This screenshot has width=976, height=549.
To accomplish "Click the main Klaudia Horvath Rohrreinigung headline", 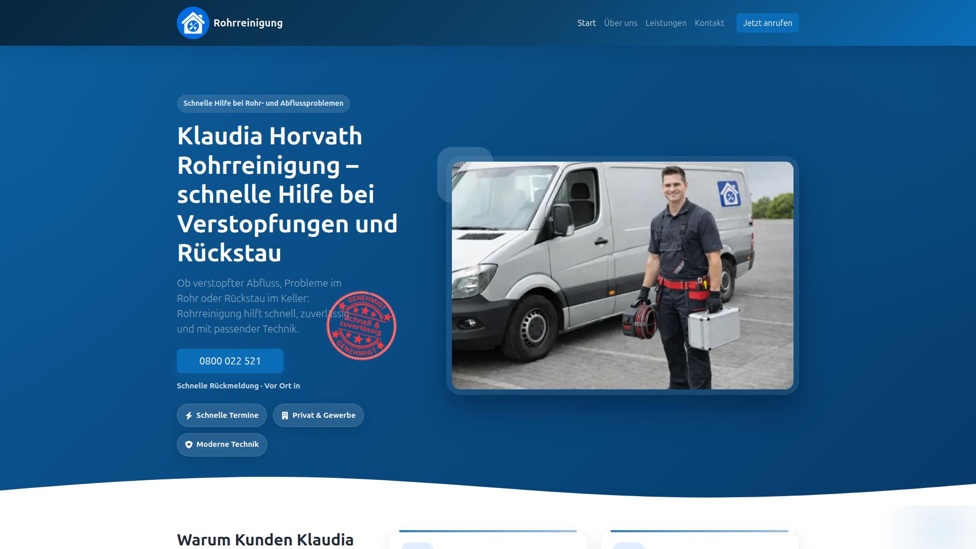I will click(287, 194).
